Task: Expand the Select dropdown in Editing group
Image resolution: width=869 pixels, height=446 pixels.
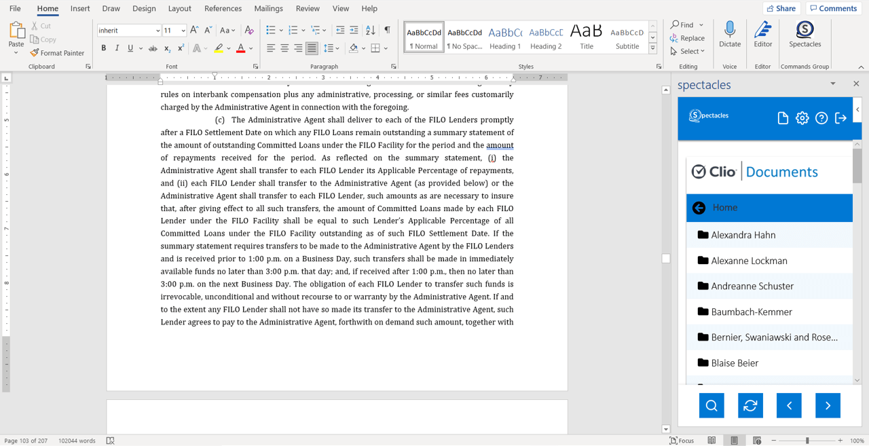Action: pyautogui.click(x=688, y=52)
